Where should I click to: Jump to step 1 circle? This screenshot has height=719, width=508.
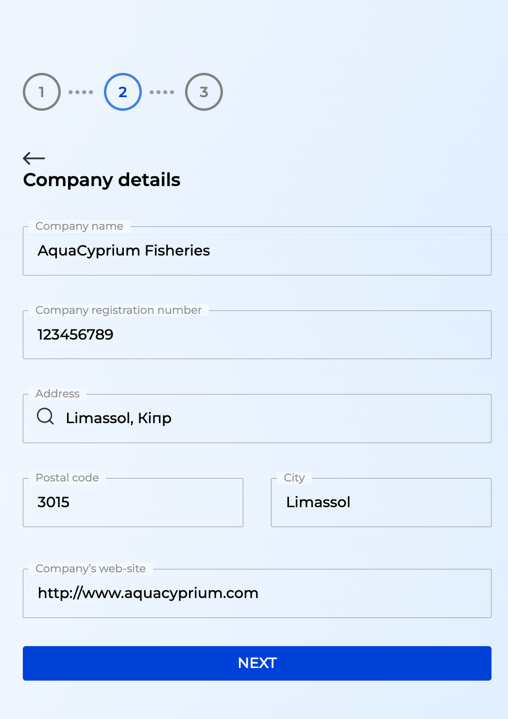click(42, 92)
